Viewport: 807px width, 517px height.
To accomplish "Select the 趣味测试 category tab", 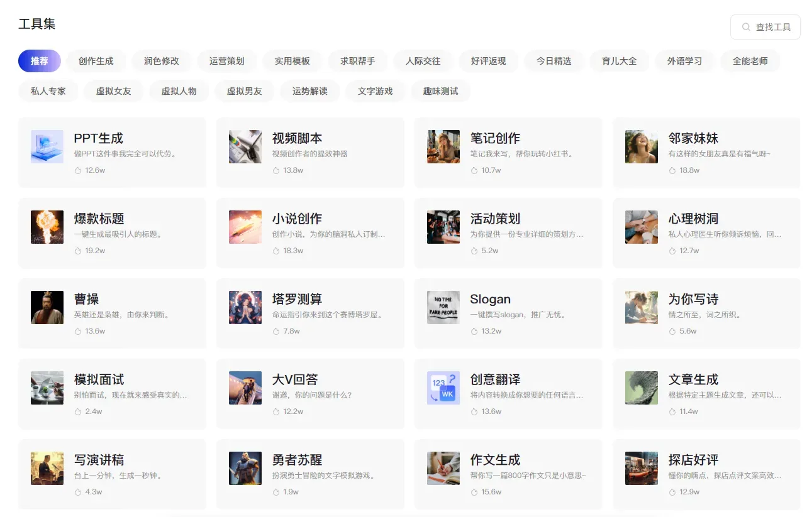I will 441,91.
